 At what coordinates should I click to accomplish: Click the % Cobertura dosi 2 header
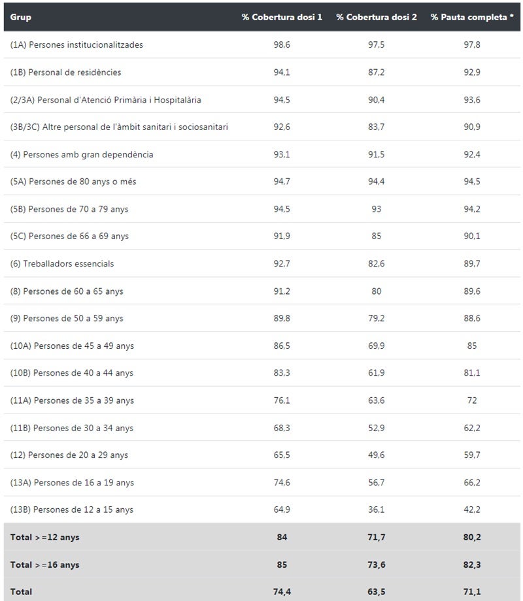tap(377, 17)
